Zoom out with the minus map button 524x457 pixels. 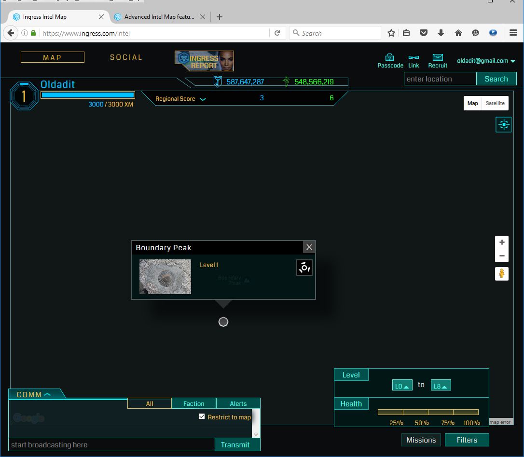(502, 256)
